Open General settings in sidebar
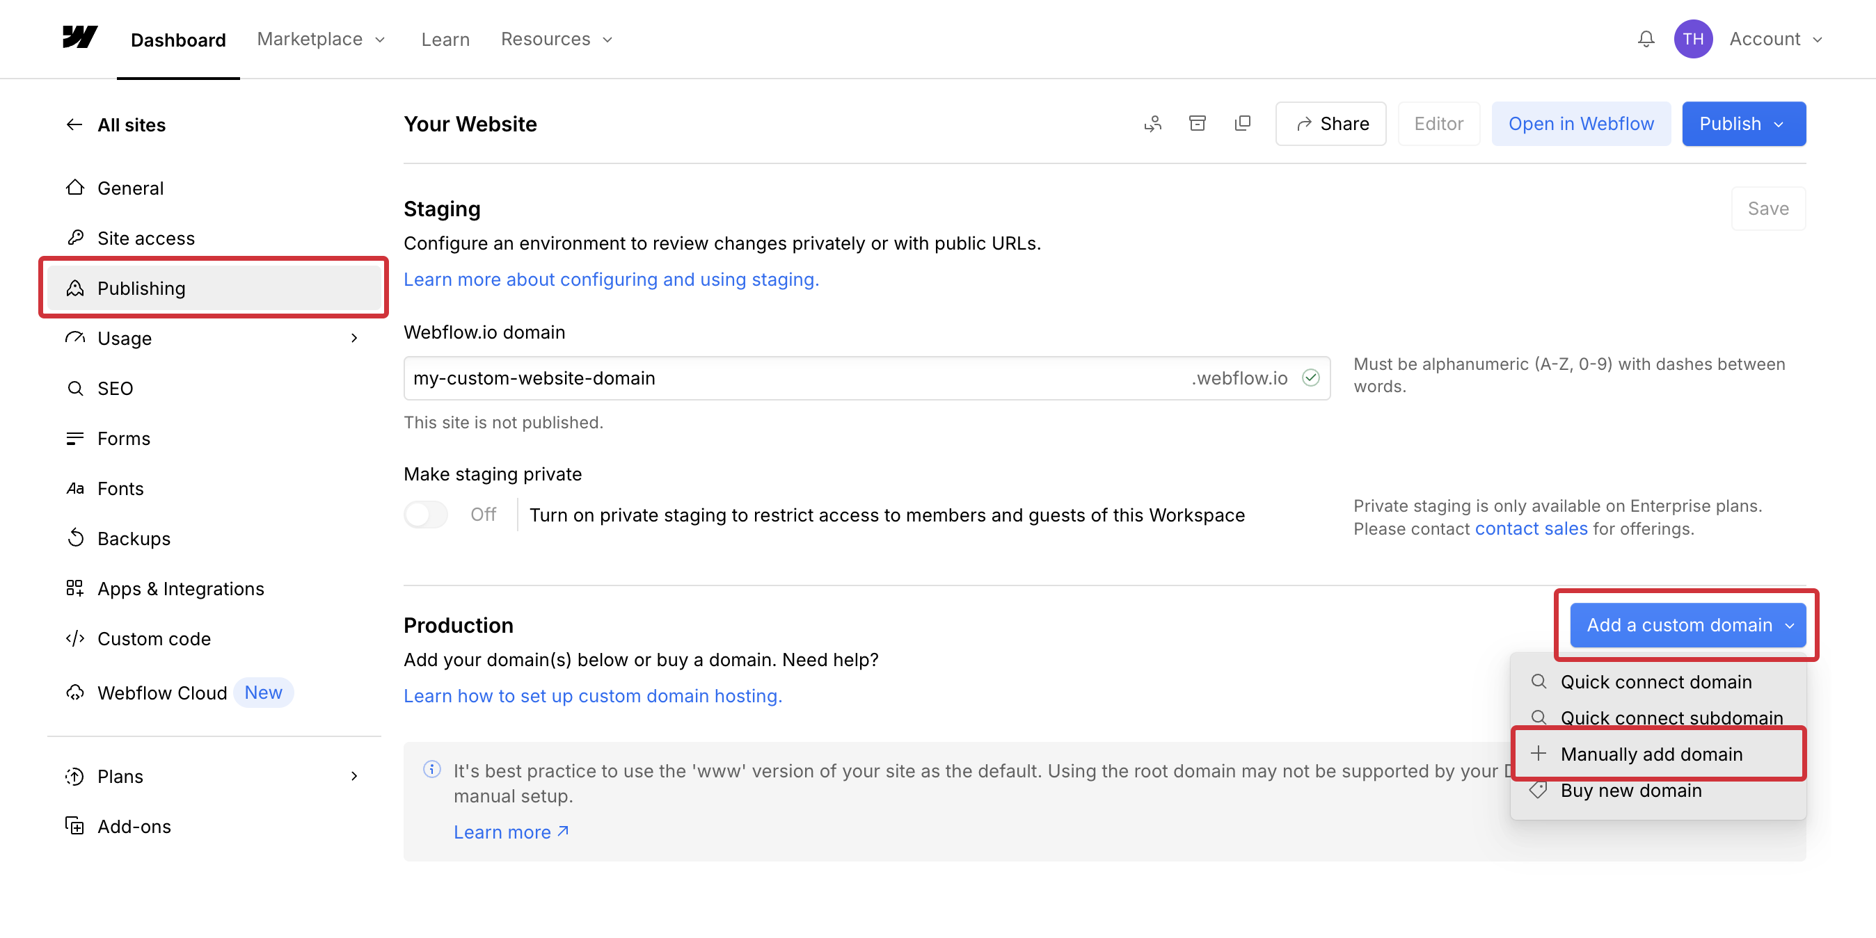Image resolution: width=1876 pixels, height=938 pixels. [x=214, y=188]
